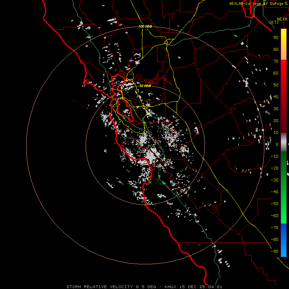
Task: Click the 90 knot scale label
Action: 276,38
